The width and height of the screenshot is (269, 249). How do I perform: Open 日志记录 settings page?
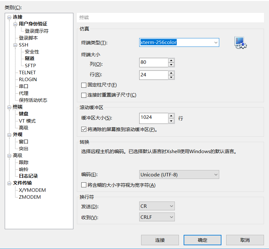(x=28, y=176)
